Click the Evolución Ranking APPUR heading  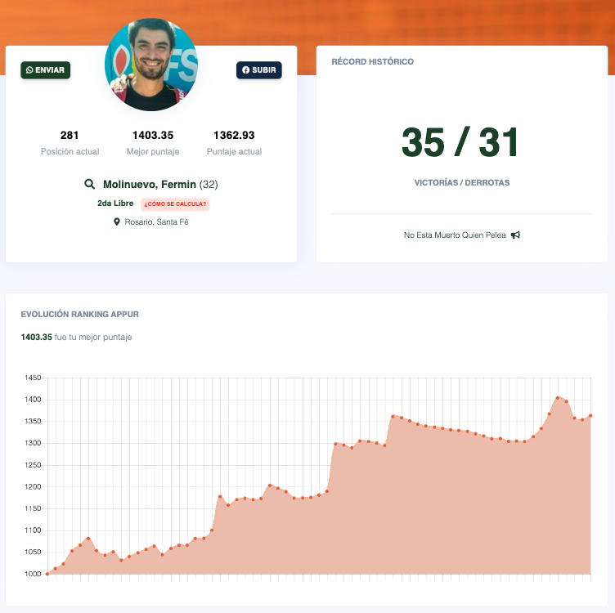pyautogui.click(x=74, y=314)
